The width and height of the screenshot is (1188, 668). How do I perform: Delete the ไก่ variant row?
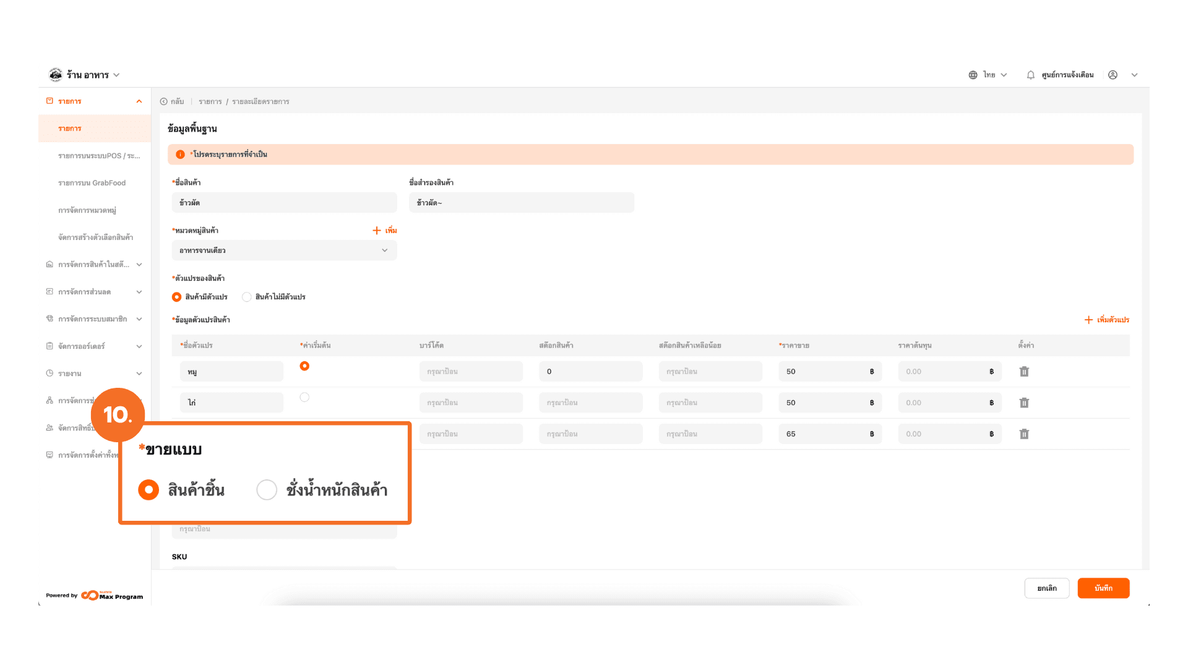coord(1024,403)
